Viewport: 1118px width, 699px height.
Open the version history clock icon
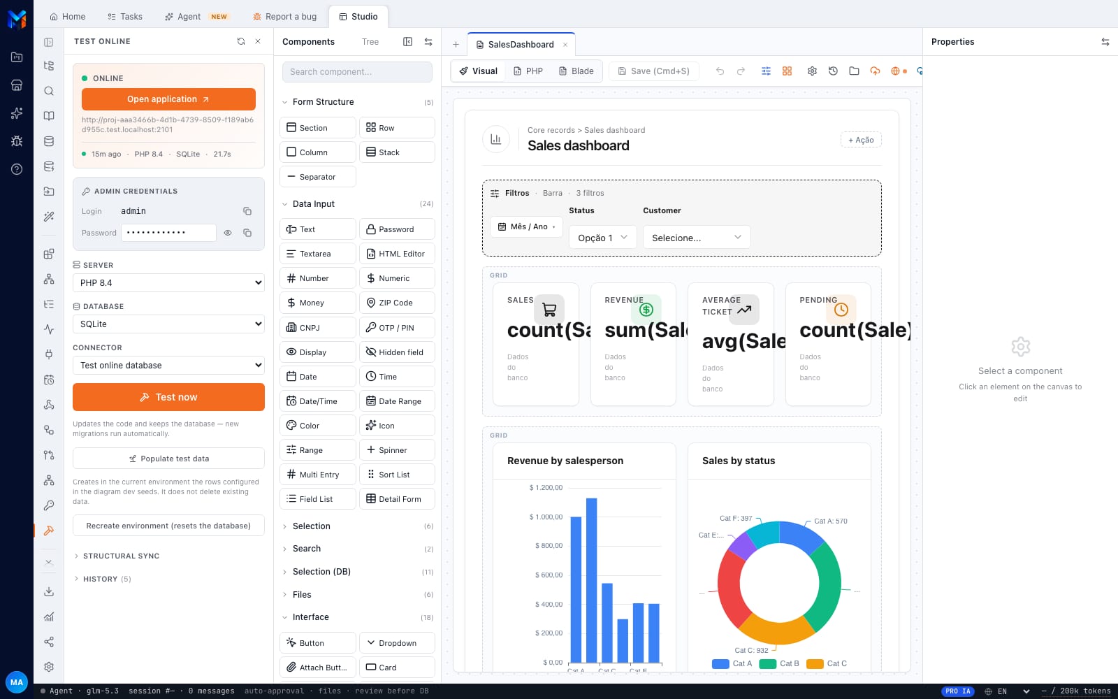coord(833,71)
